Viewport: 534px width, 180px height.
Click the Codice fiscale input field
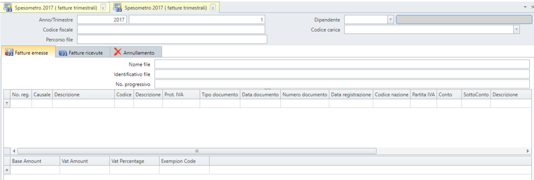[x=171, y=30]
